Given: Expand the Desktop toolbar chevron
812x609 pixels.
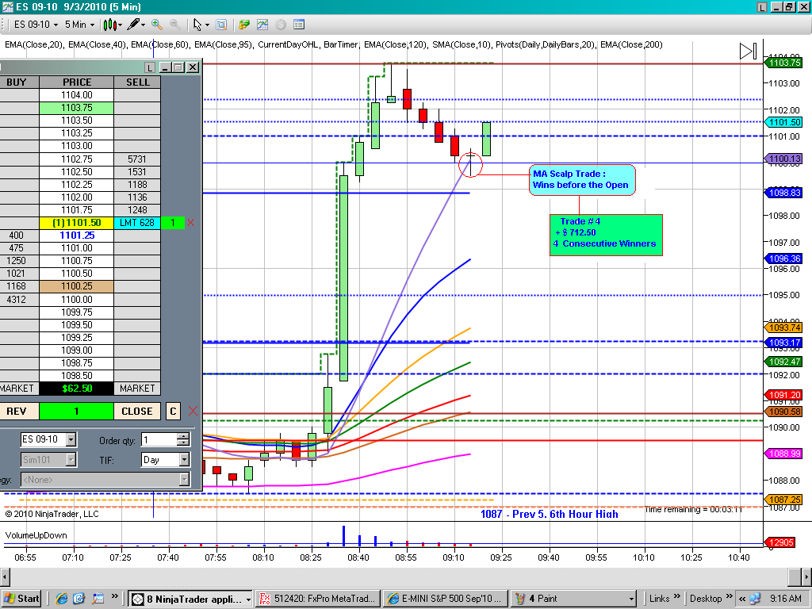Looking at the screenshot, I should coord(730,596).
